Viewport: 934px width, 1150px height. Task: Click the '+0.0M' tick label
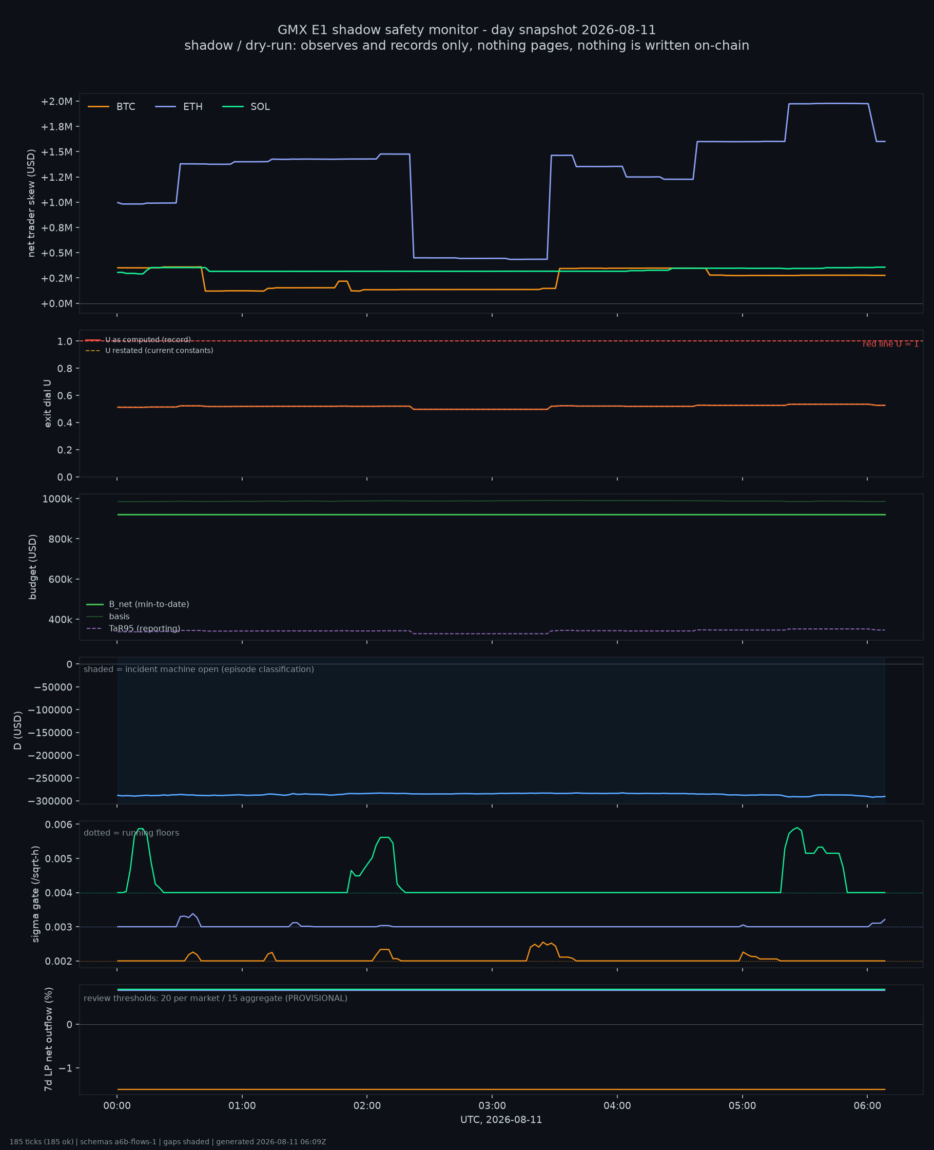[x=56, y=303]
